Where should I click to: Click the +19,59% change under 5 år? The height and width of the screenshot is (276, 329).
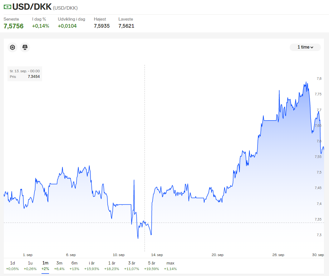tap(151, 269)
